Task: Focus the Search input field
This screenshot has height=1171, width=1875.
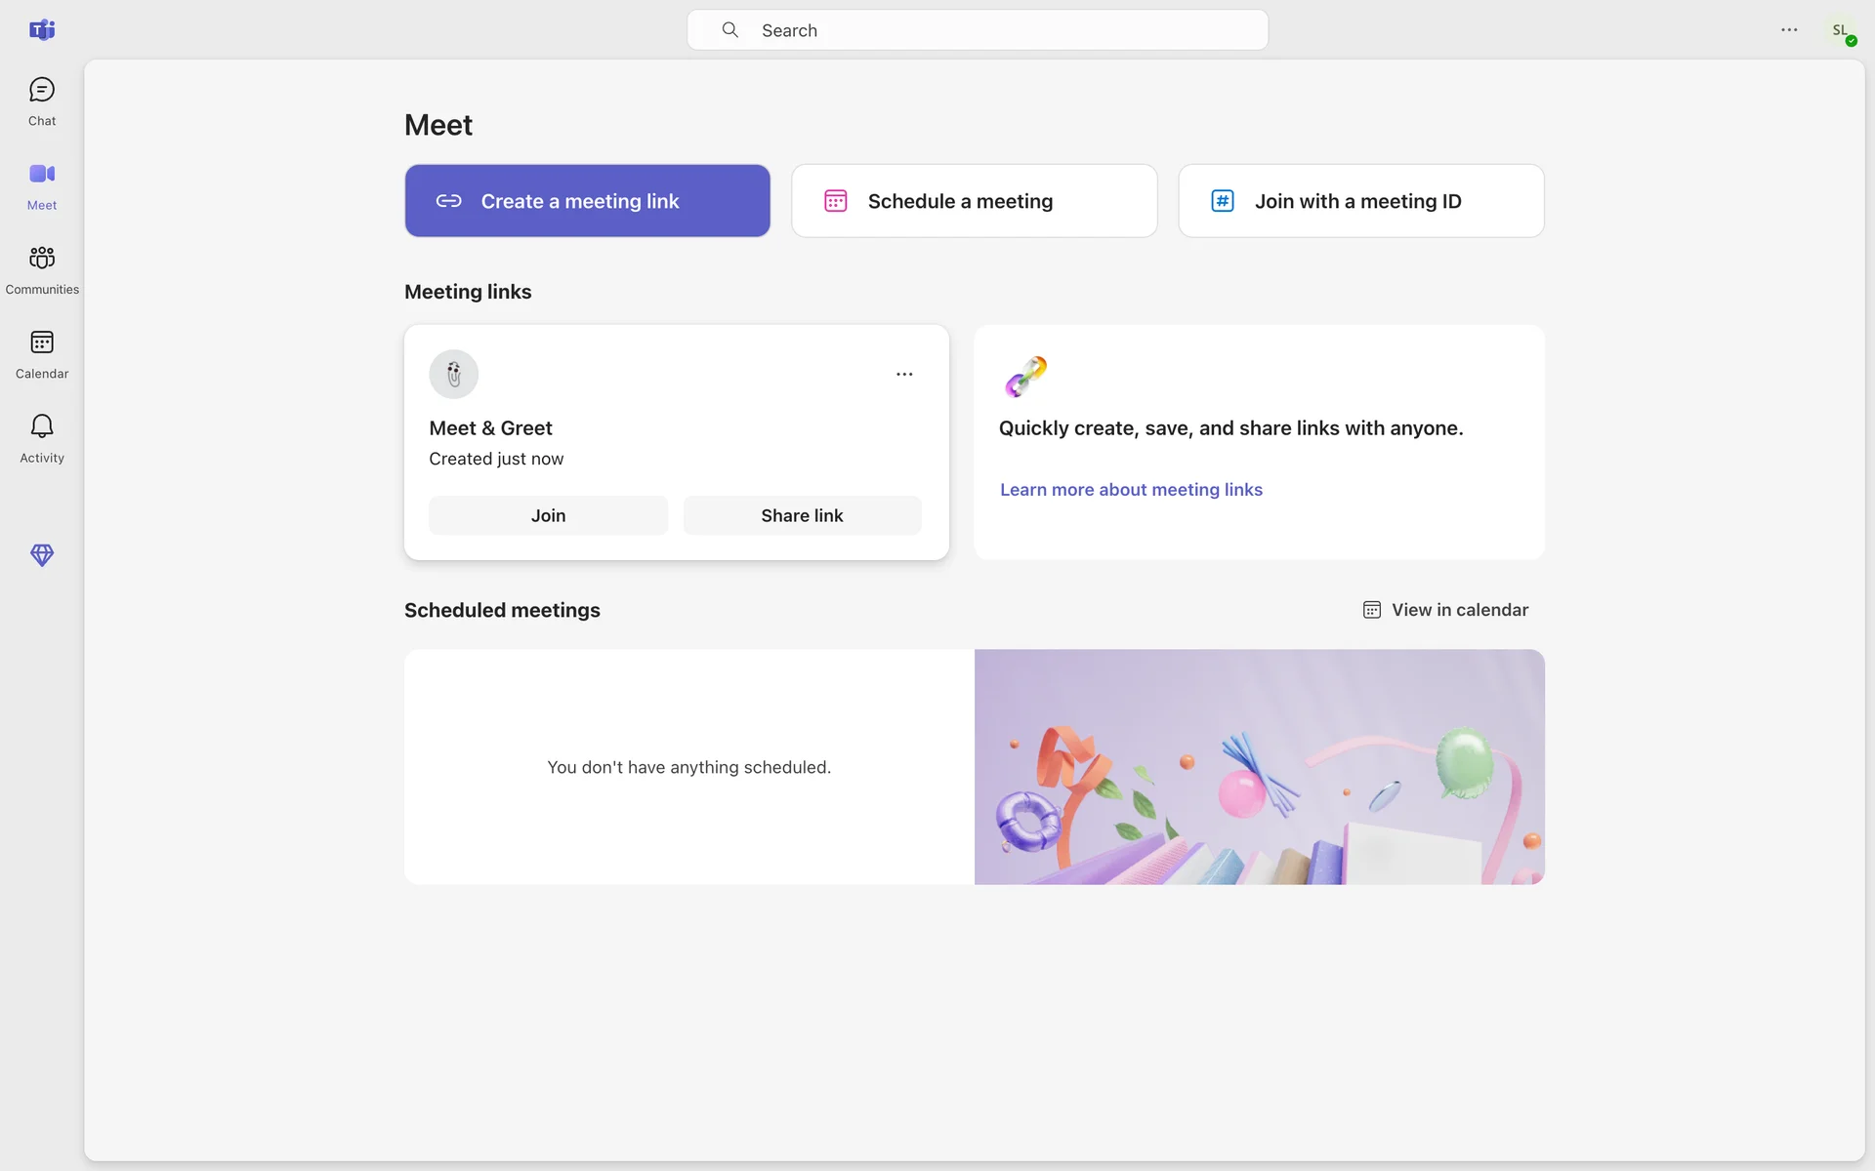Action: [x=977, y=30]
